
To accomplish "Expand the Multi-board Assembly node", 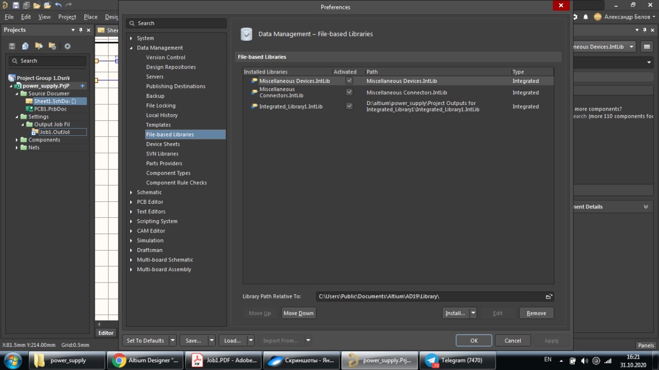I will (131, 270).
